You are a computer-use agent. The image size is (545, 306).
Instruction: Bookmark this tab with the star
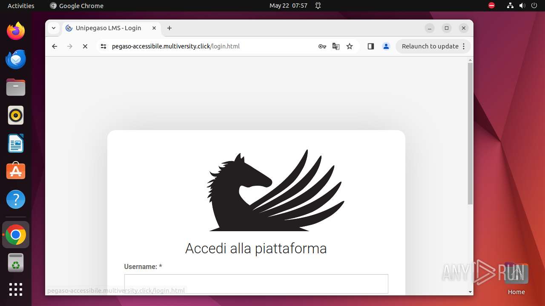point(350,46)
